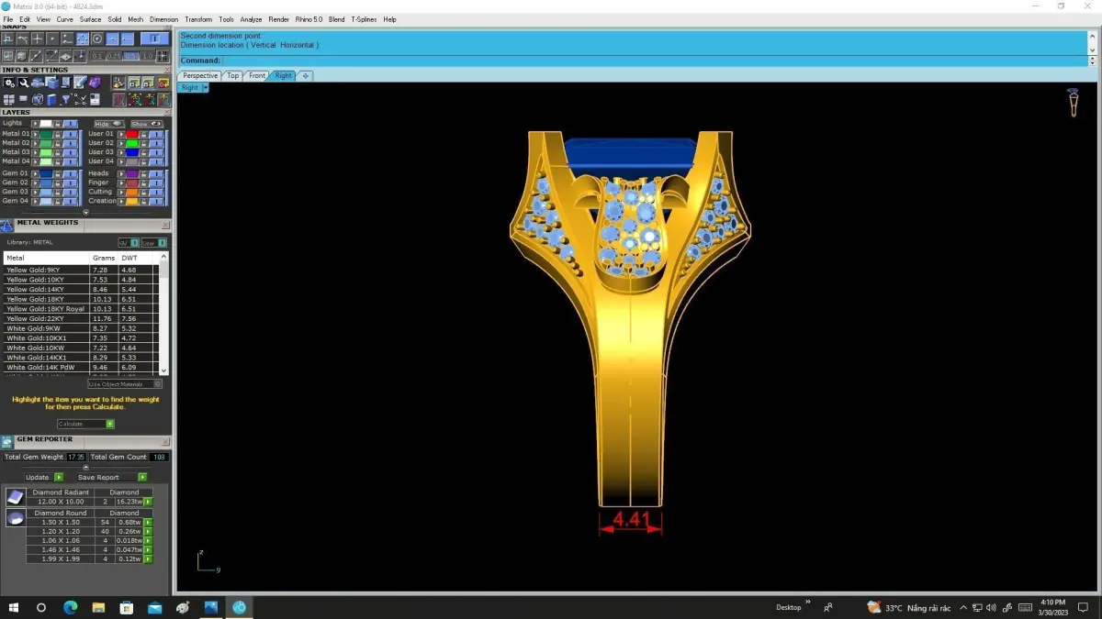The image size is (1102, 619).
Task: Click the wrench magnifier icon in Info & Settings
Action: click(x=23, y=83)
